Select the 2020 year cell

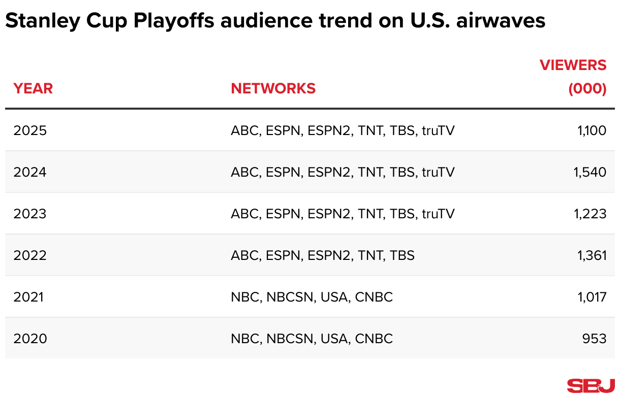[30, 339]
